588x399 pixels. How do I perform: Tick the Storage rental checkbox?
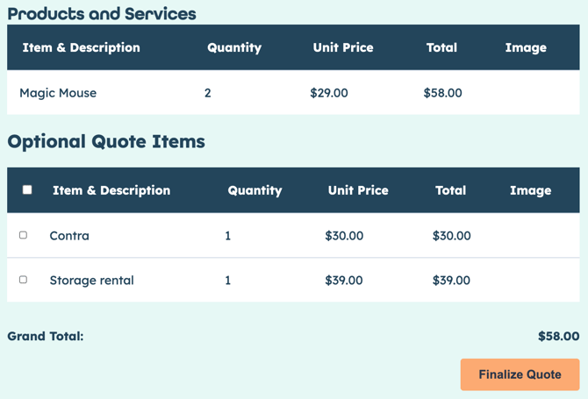[x=23, y=280]
